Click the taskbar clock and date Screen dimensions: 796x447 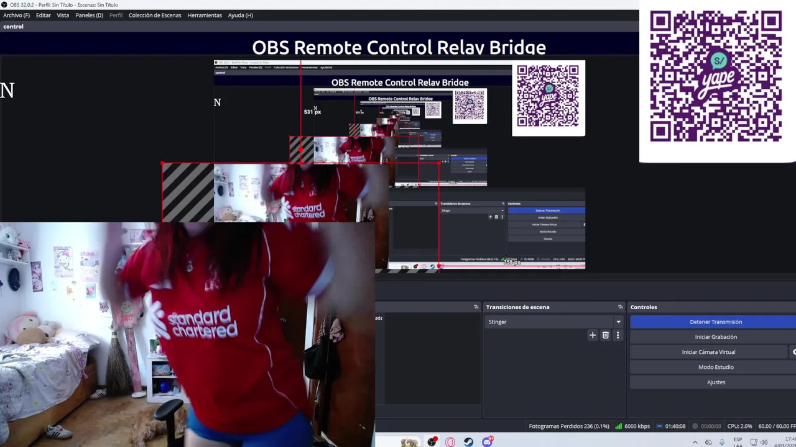point(784,442)
